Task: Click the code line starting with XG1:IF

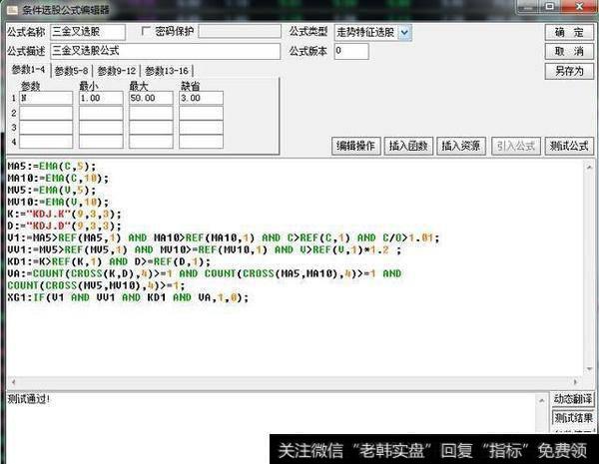Action: point(128,297)
